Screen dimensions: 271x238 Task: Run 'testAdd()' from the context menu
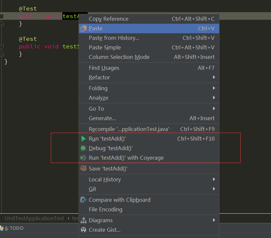[x=149, y=139]
